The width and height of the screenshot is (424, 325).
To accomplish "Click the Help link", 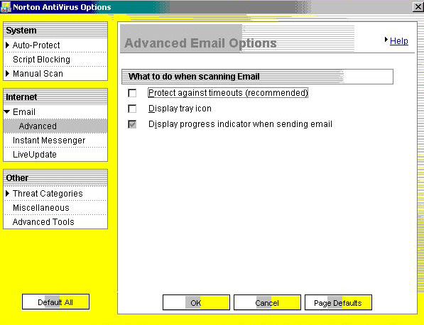I will point(399,41).
